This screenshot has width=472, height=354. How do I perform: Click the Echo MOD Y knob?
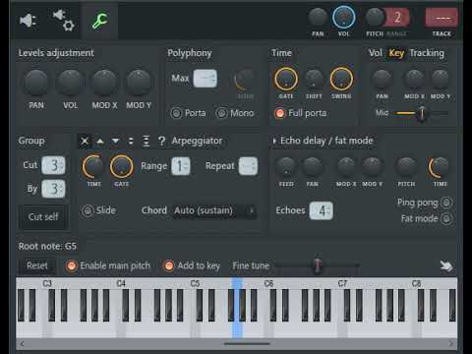click(x=372, y=167)
